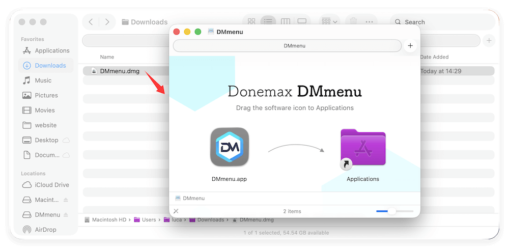Viewport: 509px width, 249px height.
Task: Click the customize toolbar icon in DMmenu status bar
Action: click(x=176, y=211)
